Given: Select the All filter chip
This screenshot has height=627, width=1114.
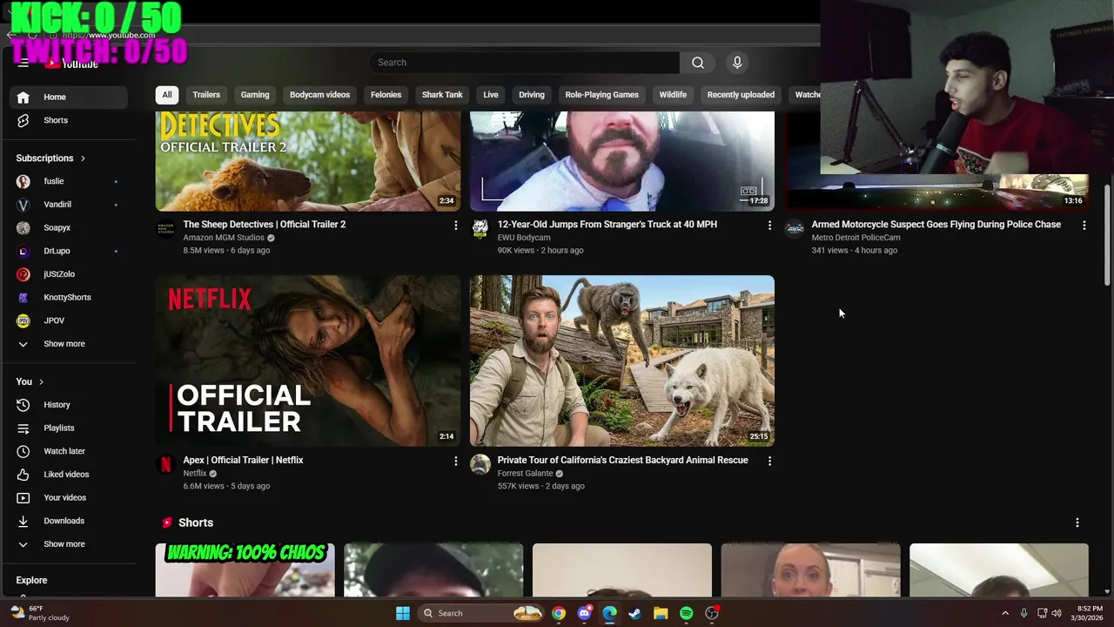Looking at the screenshot, I should click(x=167, y=95).
